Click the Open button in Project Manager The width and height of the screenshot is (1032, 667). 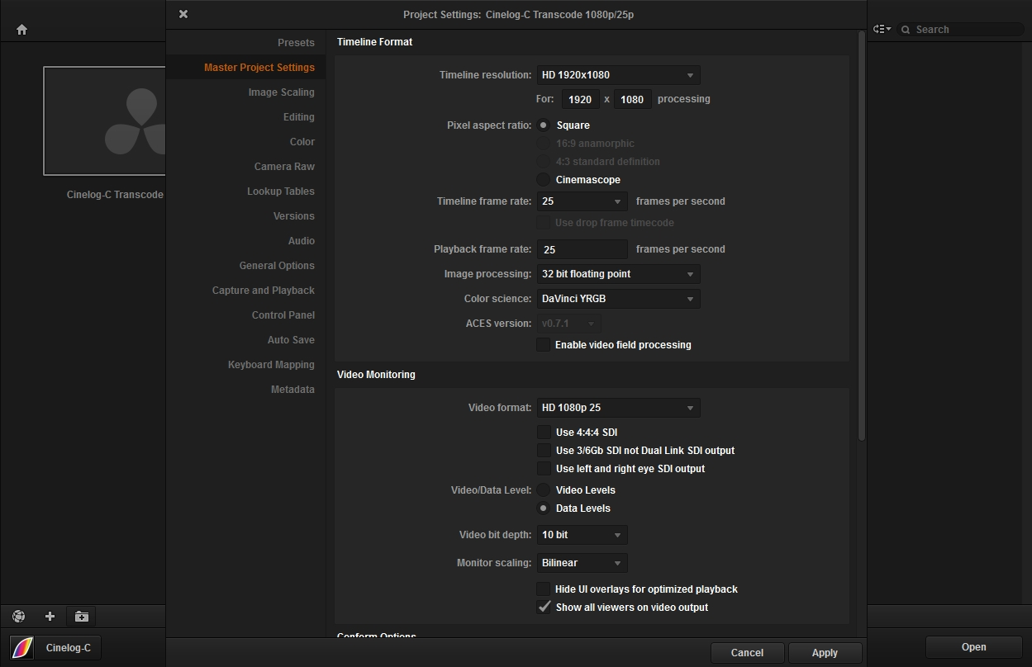click(973, 647)
